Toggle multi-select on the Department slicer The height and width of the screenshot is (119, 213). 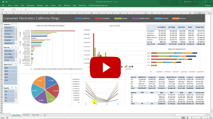pos(13,24)
